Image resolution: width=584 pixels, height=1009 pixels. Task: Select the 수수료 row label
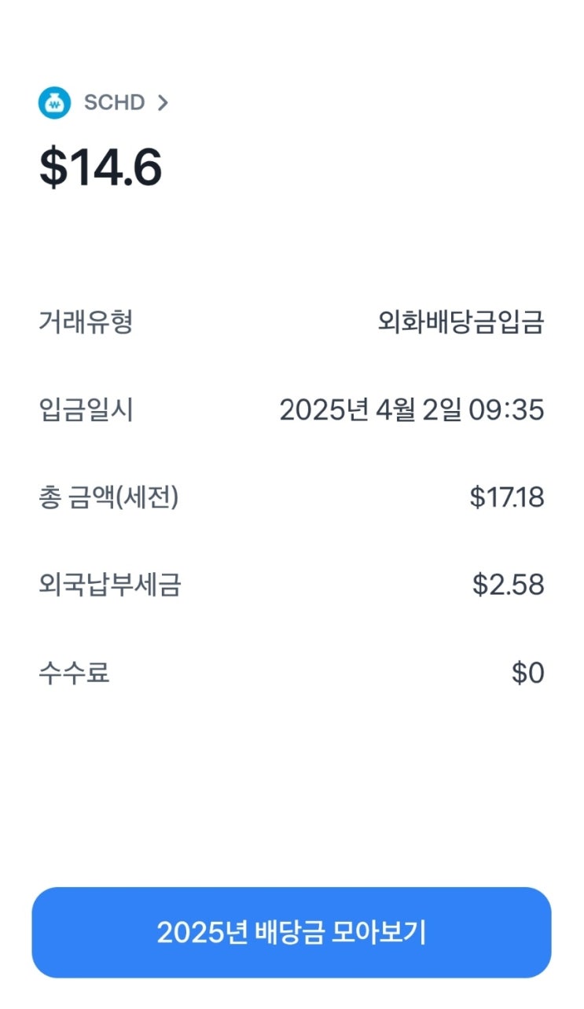coord(74,673)
